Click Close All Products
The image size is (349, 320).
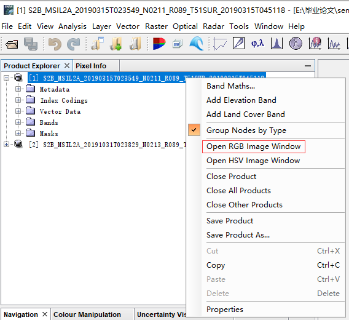pos(238,191)
